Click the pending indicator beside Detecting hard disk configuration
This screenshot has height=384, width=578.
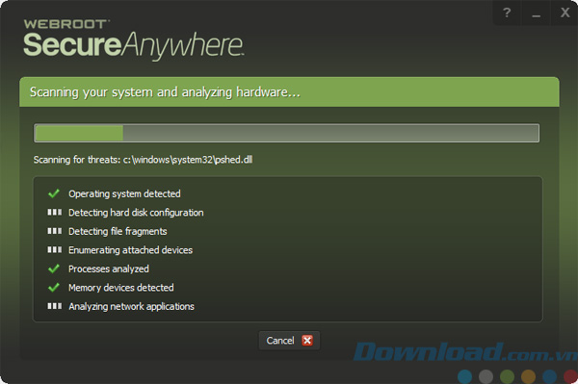pos(55,212)
